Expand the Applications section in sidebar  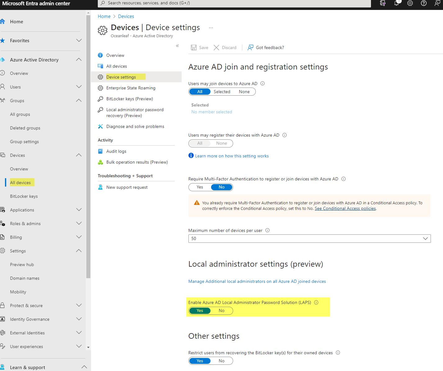point(79,210)
